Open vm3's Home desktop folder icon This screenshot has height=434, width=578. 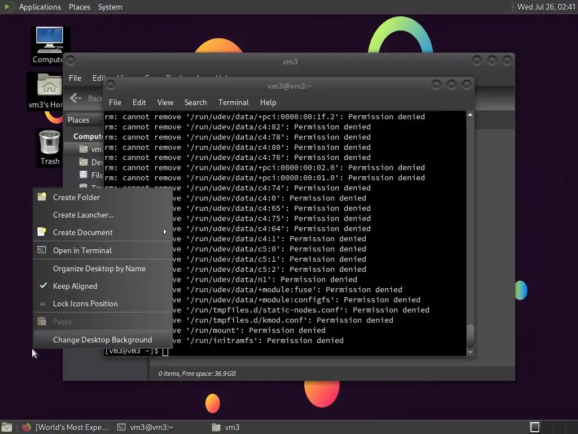pyautogui.click(x=50, y=85)
